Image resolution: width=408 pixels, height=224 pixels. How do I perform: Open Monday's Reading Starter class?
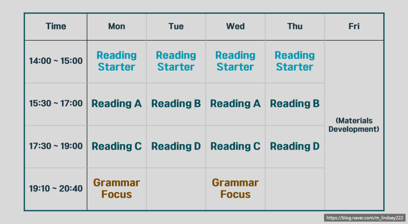tap(116, 61)
